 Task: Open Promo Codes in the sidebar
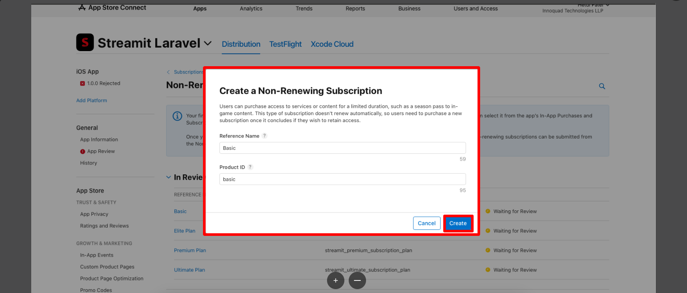[x=96, y=290]
